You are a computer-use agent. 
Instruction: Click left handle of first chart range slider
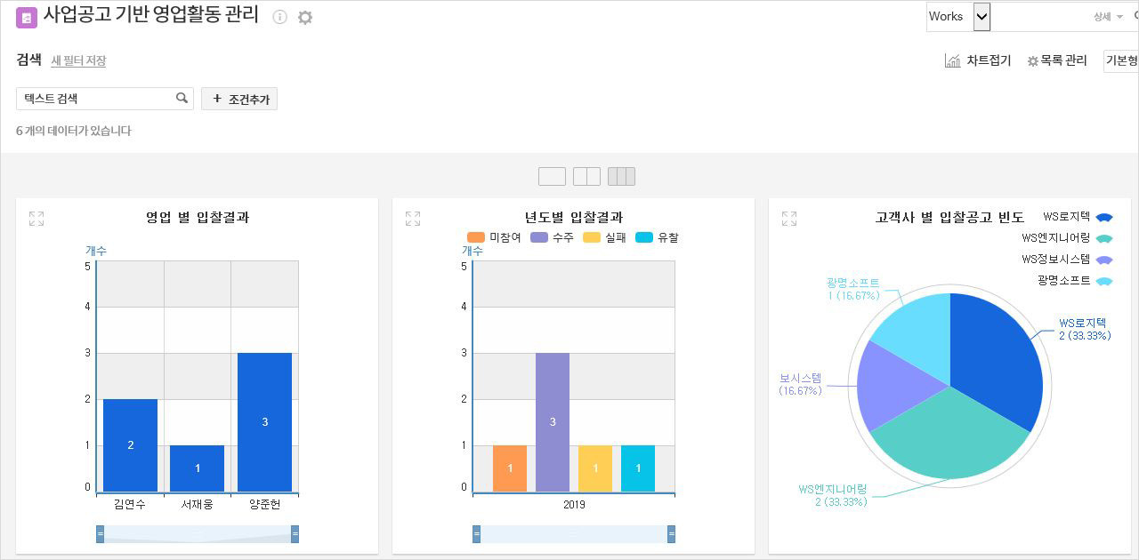(100, 533)
